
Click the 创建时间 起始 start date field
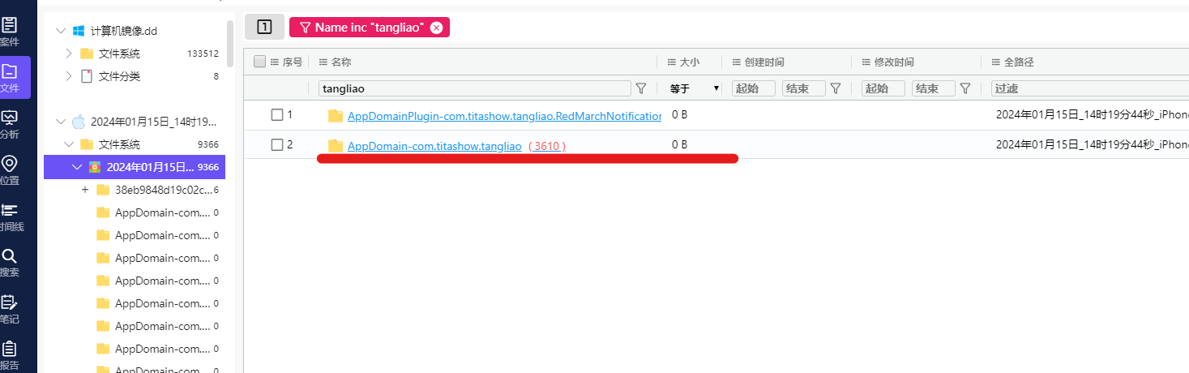click(754, 88)
